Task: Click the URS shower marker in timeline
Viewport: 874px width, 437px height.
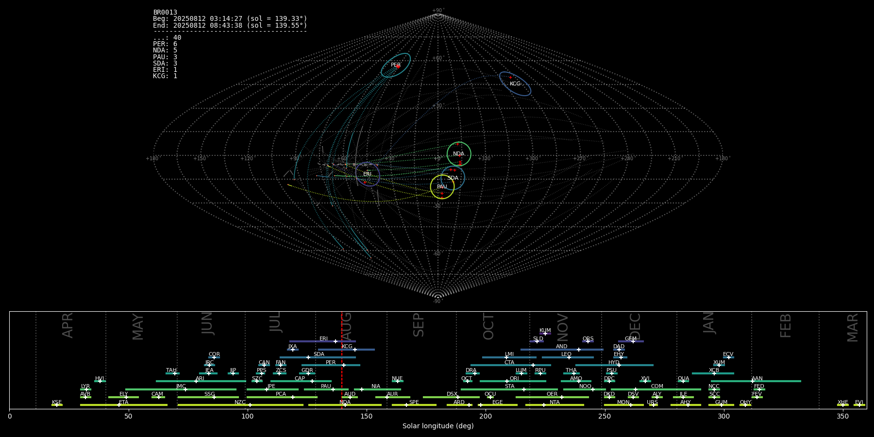Action: coord(653,405)
